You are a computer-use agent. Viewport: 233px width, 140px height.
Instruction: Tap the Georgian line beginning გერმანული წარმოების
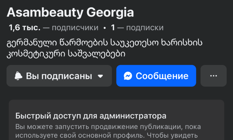[105, 43]
